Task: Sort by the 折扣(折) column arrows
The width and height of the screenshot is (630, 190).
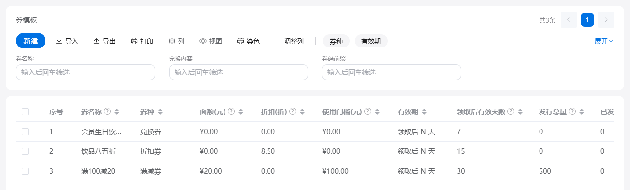Action: click(x=302, y=112)
